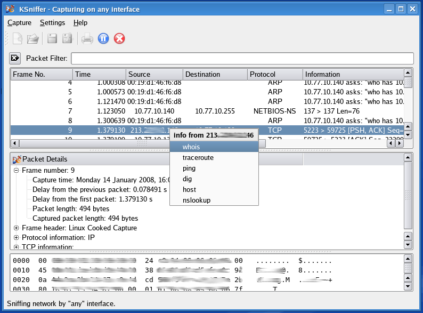Click the Print toolbar icon
Viewport: 423px width, 313px height.
point(87,38)
